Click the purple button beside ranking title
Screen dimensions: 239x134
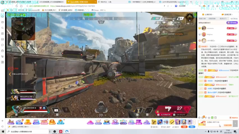(x=232, y=23)
